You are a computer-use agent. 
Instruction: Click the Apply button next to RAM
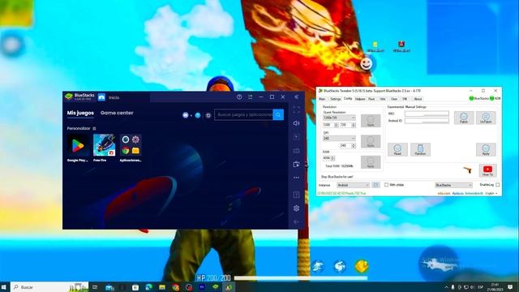[371, 162]
